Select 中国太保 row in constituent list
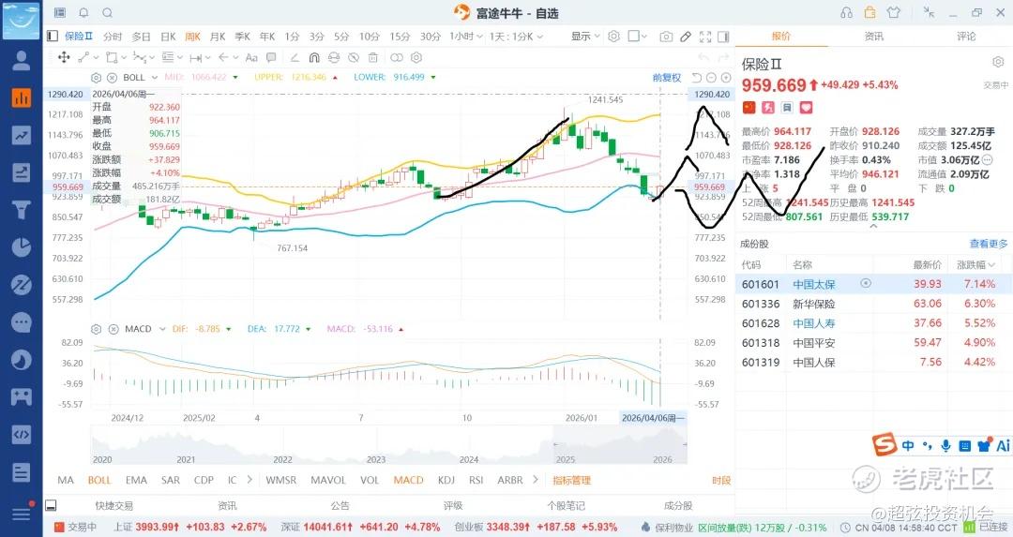 [x=812, y=284]
